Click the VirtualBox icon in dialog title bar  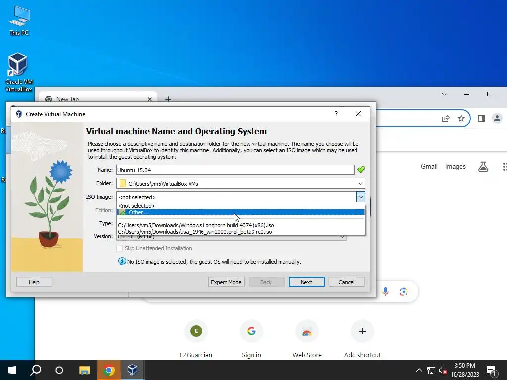coord(19,114)
